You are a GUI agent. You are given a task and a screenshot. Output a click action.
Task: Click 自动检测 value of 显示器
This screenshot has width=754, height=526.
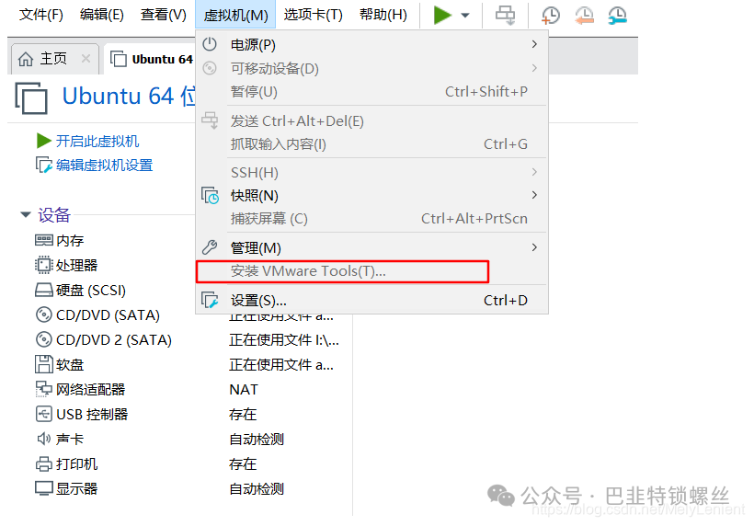[257, 489]
